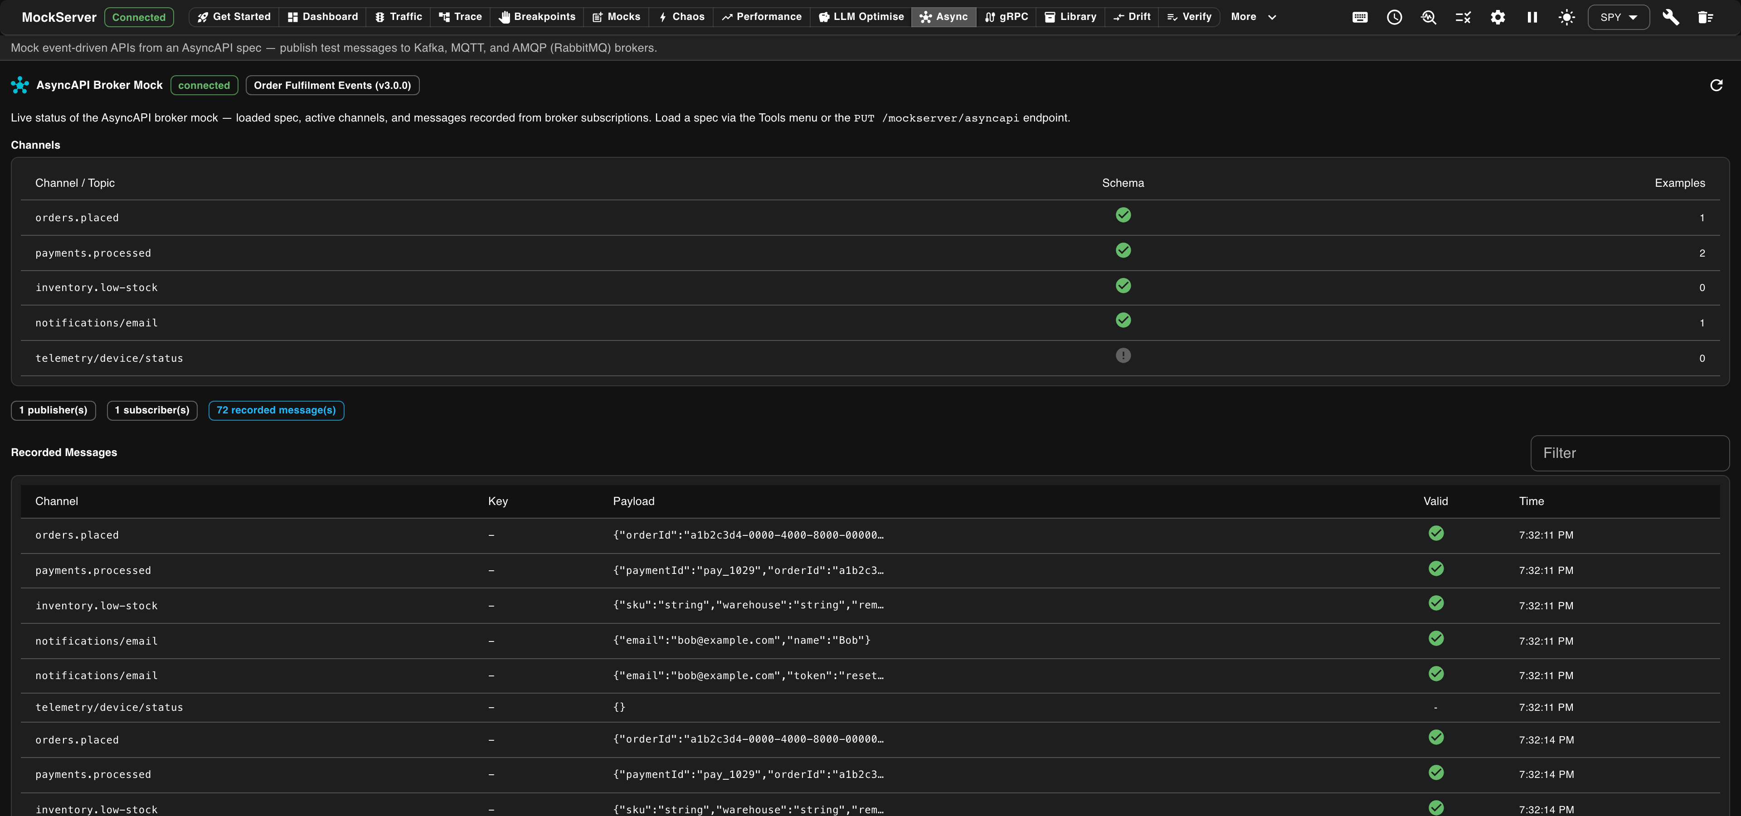
Task: Select the inventory.low-stock channel row
Action: 870,288
